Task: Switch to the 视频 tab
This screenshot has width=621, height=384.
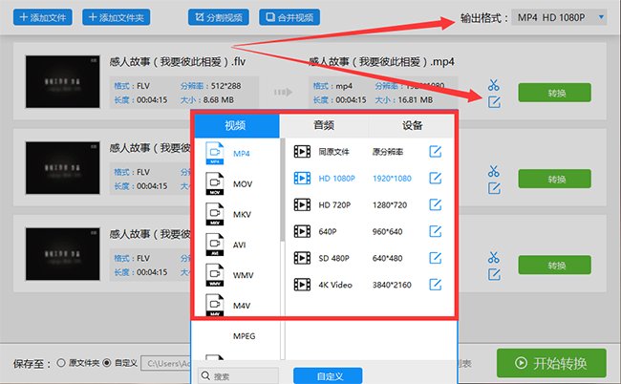Action: (x=236, y=125)
